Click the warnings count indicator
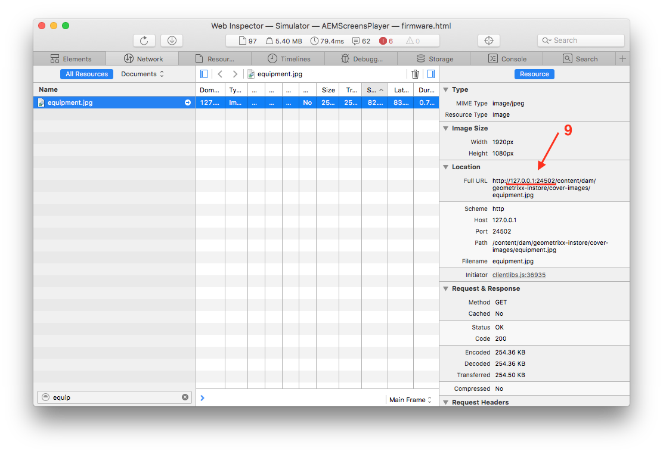Image resolution: width=663 pixels, height=454 pixels. pyautogui.click(x=413, y=41)
